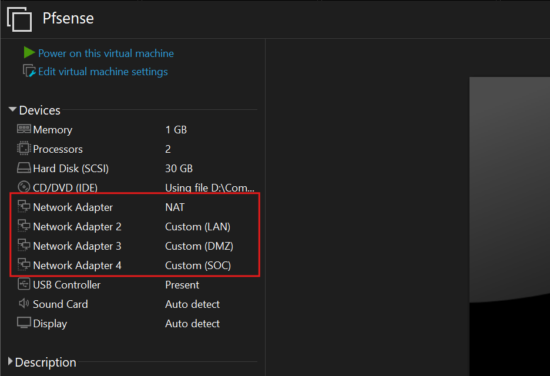Open Edit virtual machine settings link
Screen dimensions: 550x376
pyautogui.click(x=103, y=72)
